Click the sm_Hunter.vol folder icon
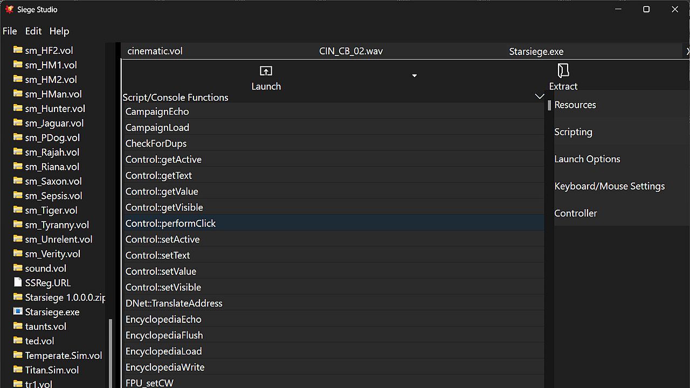Image resolution: width=690 pixels, height=388 pixels. (18, 108)
